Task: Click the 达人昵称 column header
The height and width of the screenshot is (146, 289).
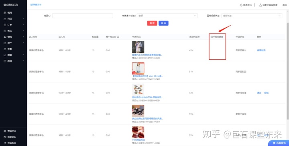Action: [x=33, y=37]
